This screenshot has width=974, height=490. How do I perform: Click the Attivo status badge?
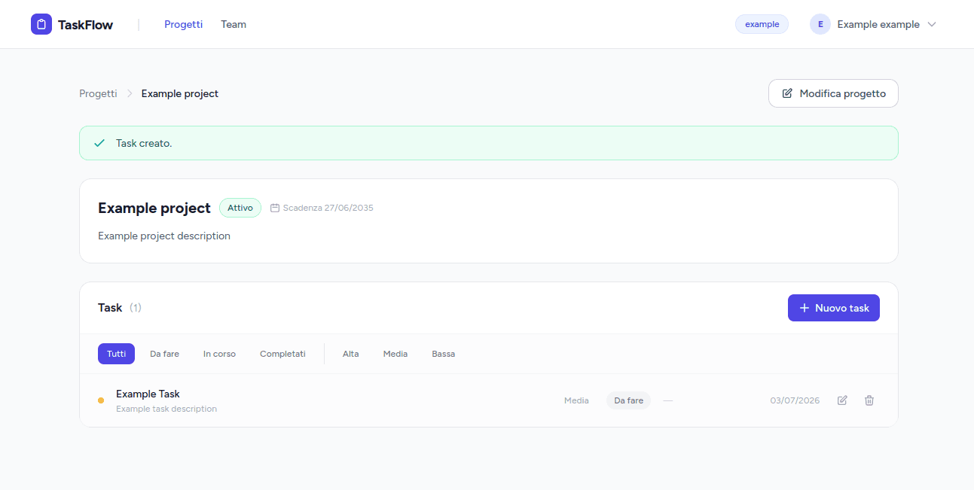(x=240, y=208)
